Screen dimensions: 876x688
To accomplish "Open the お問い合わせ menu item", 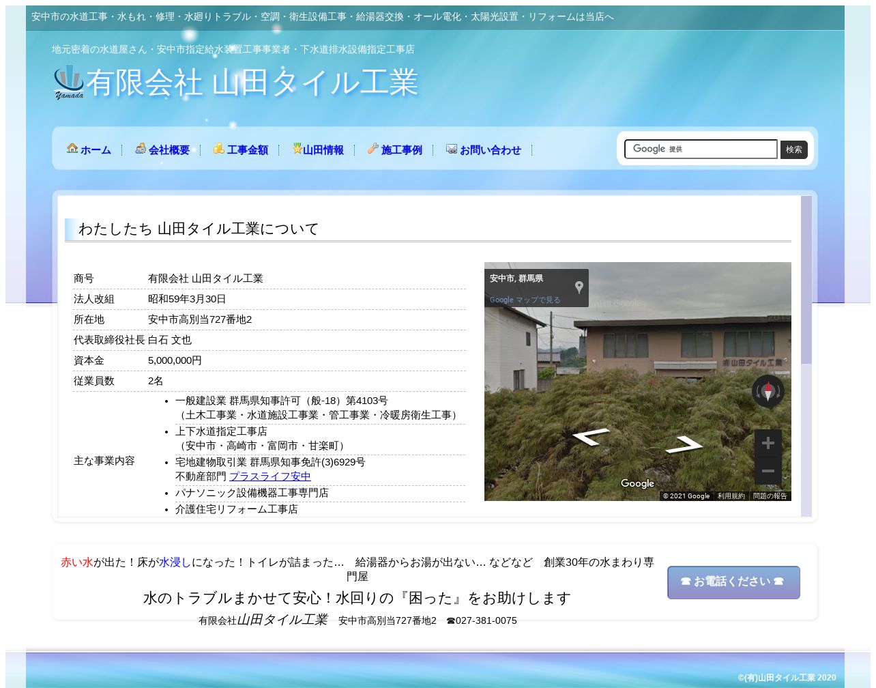I will click(x=491, y=150).
